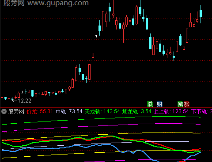The image size is (212, 162).
Task: Select the 股旁网 indicator name label
Action: [x=16, y=112]
